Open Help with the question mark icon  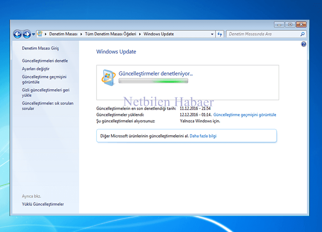point(303,44)
